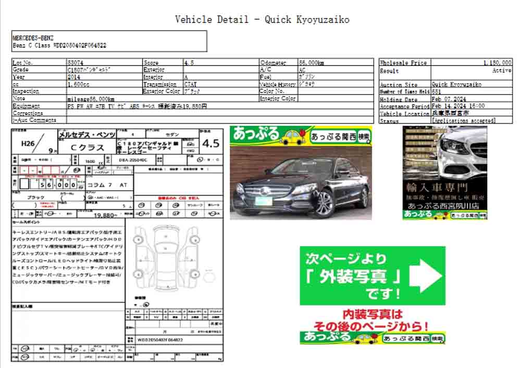Click the "輸入車専門" ad headline
This screenshot has height=368, width=521.
[437, 188]
